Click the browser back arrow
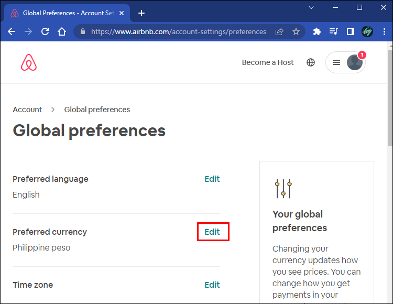The image size is (393, 304). click(x=12, y=31)
